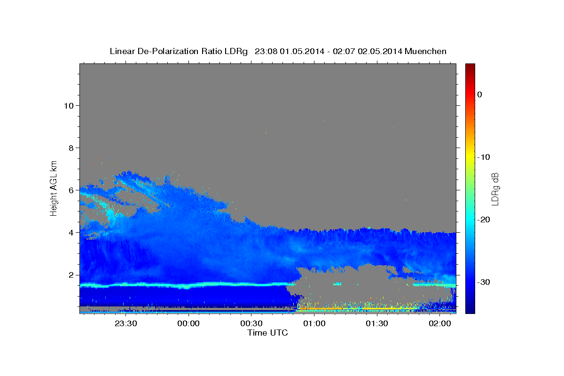This screenshot has width=564, height=376.
Task: Click the yellow band of the colorbar
Action: click(470, 157)
